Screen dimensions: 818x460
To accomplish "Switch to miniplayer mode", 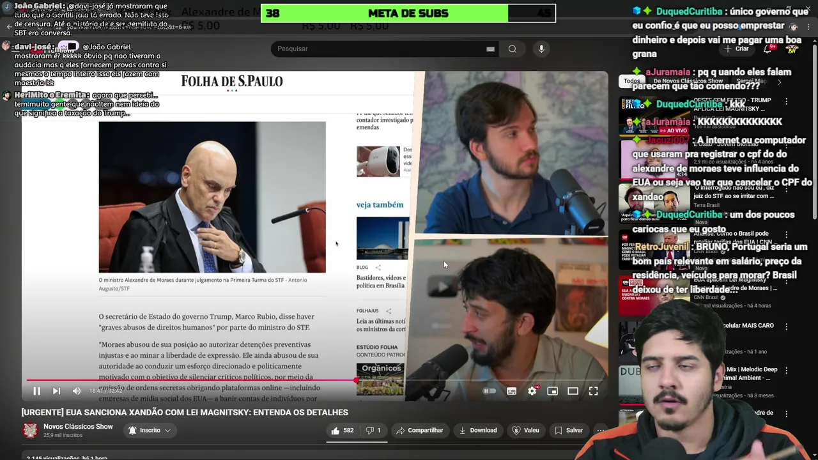I will (x=553, y=391).
